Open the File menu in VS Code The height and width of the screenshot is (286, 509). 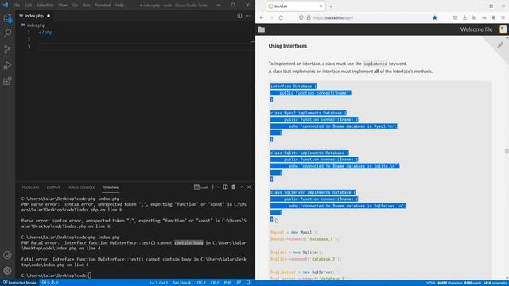(17, 6)
